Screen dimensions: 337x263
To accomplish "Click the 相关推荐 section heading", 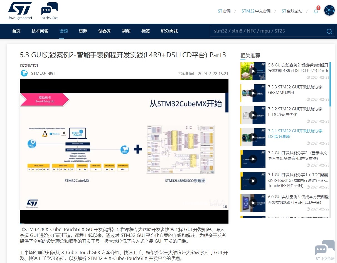I will tap(250, 56).
